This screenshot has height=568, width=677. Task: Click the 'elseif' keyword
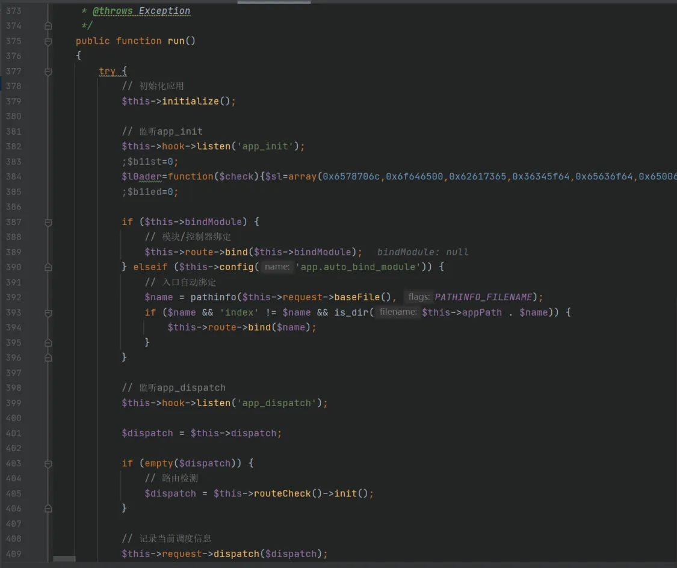pos(150,267)
